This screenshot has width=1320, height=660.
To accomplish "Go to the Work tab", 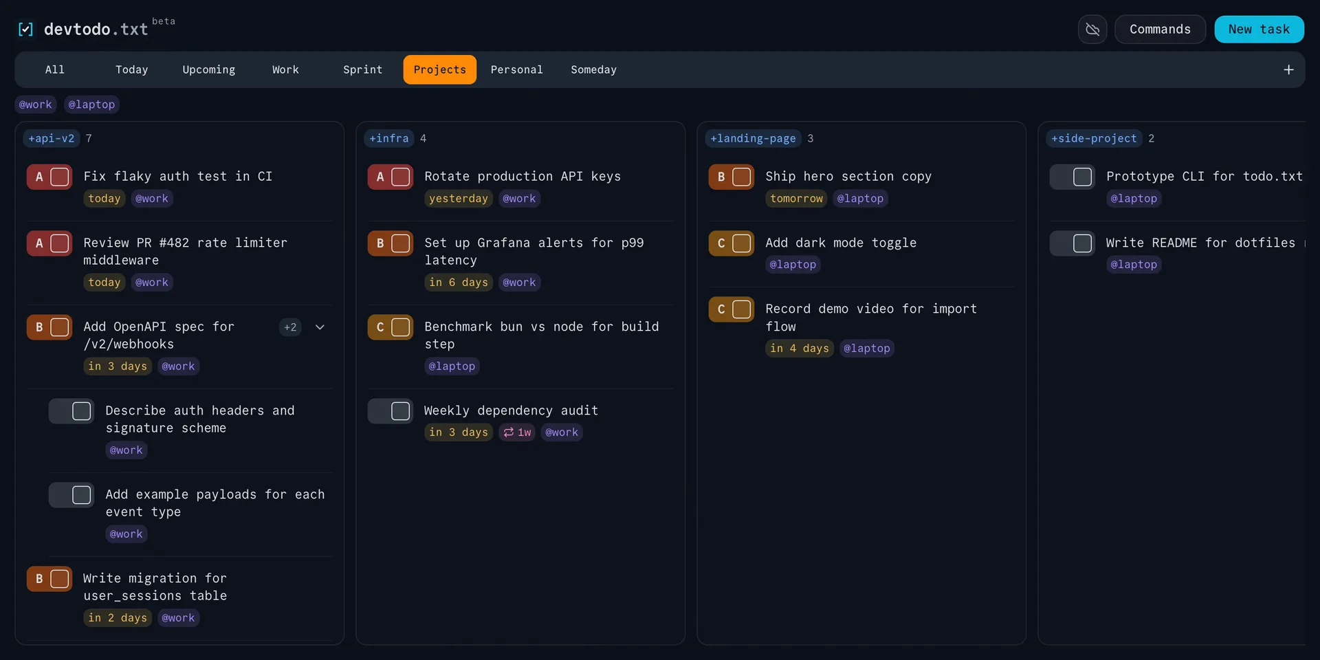I will click(x=286, y=69).
